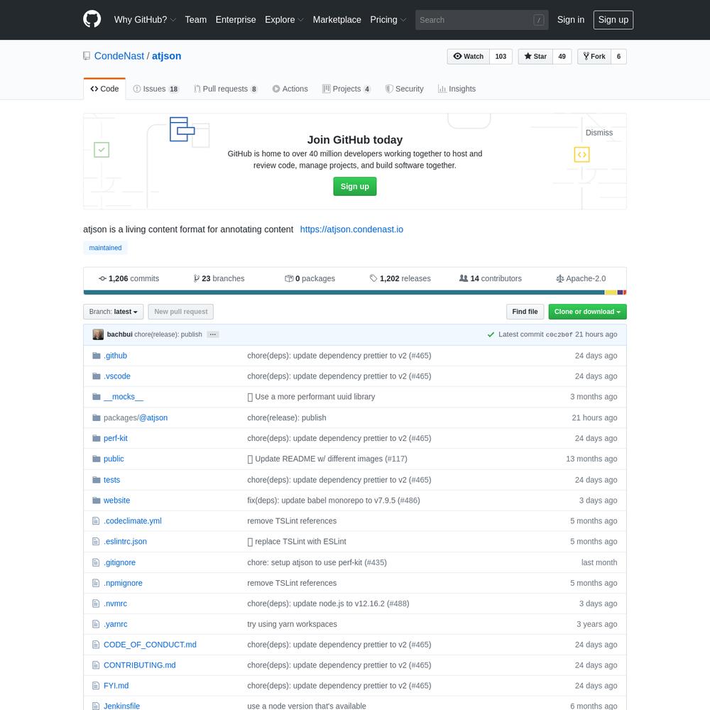710x710 pixels.
Task: Click the Marketplace nav link
Action: pos(337,19)
